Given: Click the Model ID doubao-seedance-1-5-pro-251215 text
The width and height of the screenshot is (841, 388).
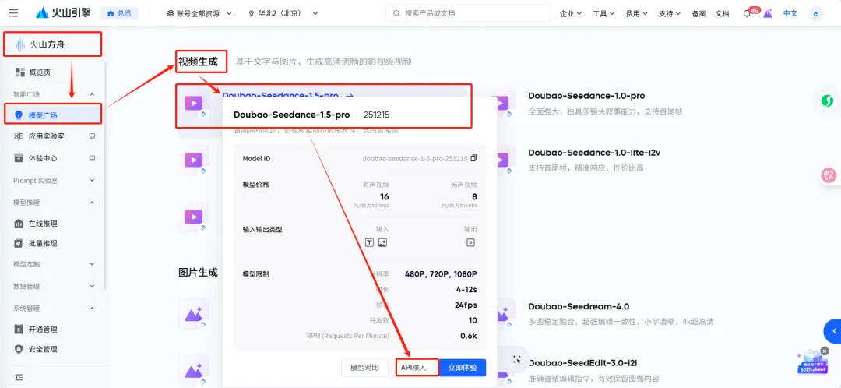Looking at the screenshot, I should coord(414,159).
